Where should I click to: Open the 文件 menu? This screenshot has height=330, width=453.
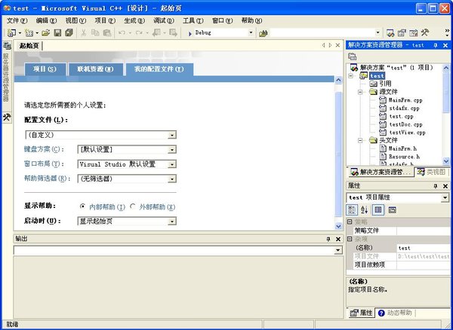(x=17, y=20)
